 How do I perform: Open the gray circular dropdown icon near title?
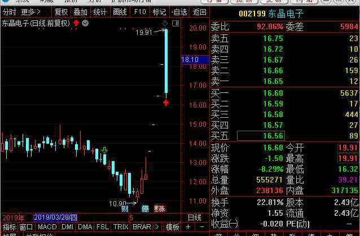(x=85, y=23)
